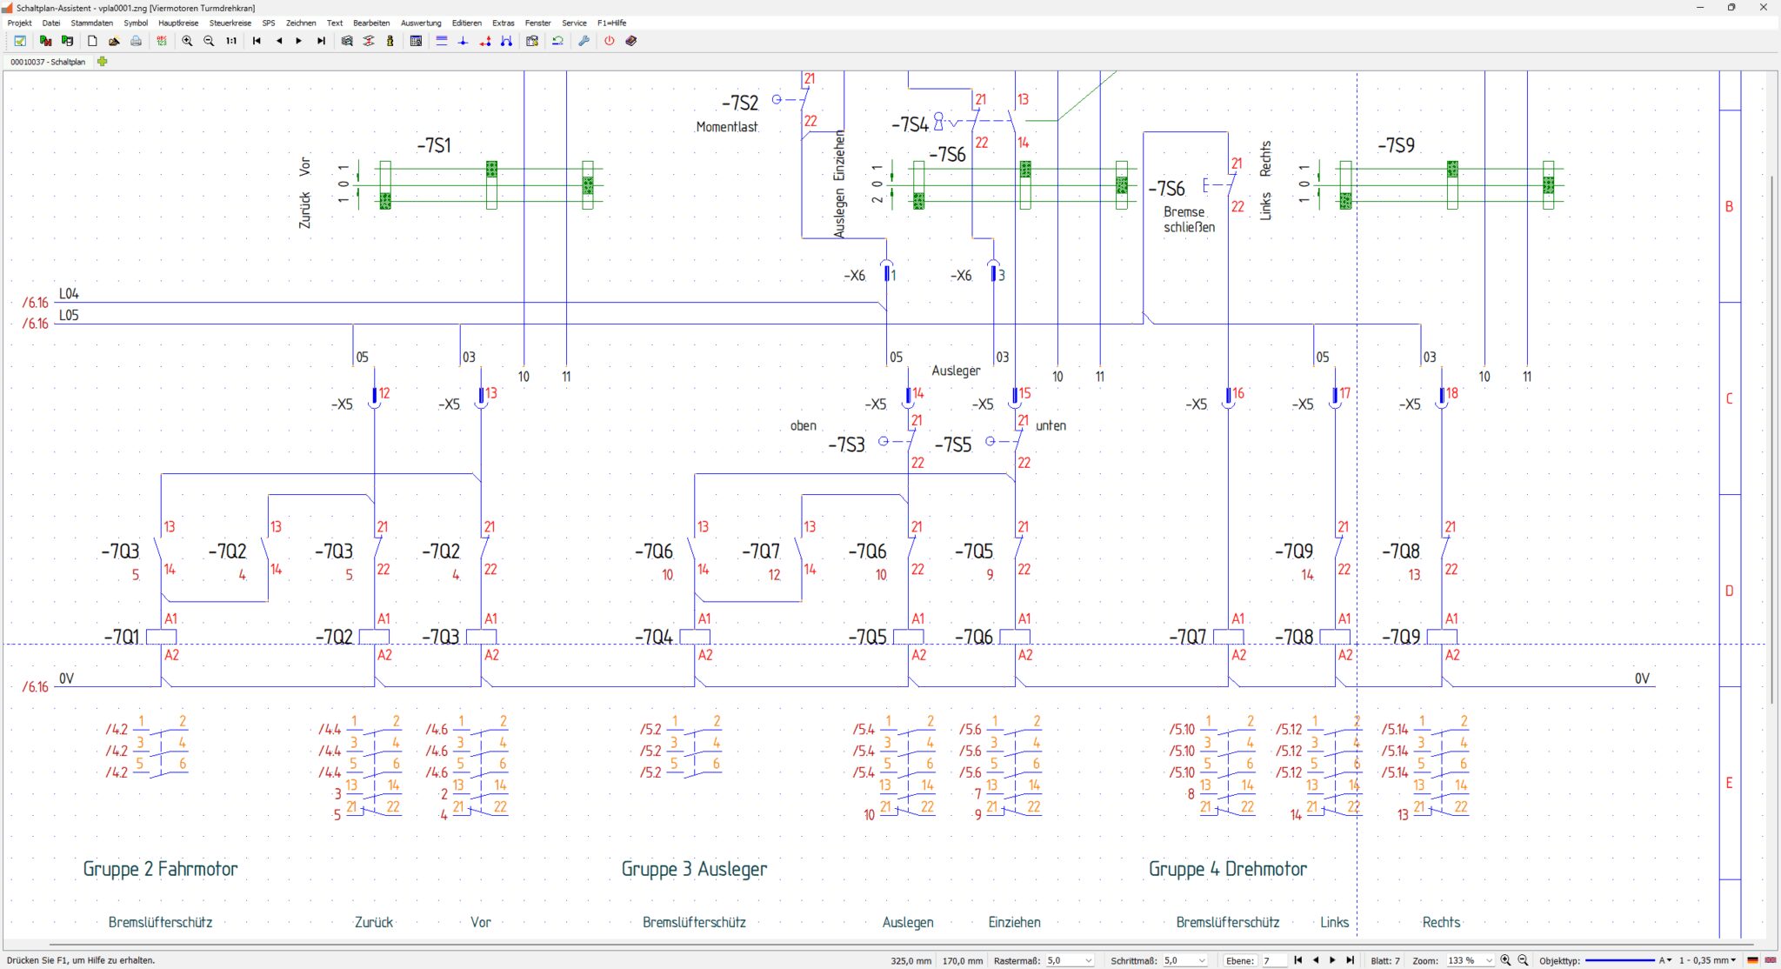Open the help book icon at toolbar end
Viewport: 1781px width, 969px height.
(632, 41)
